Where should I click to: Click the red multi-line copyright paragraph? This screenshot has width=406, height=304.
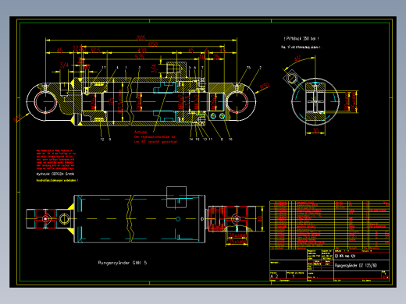(55, 160)
